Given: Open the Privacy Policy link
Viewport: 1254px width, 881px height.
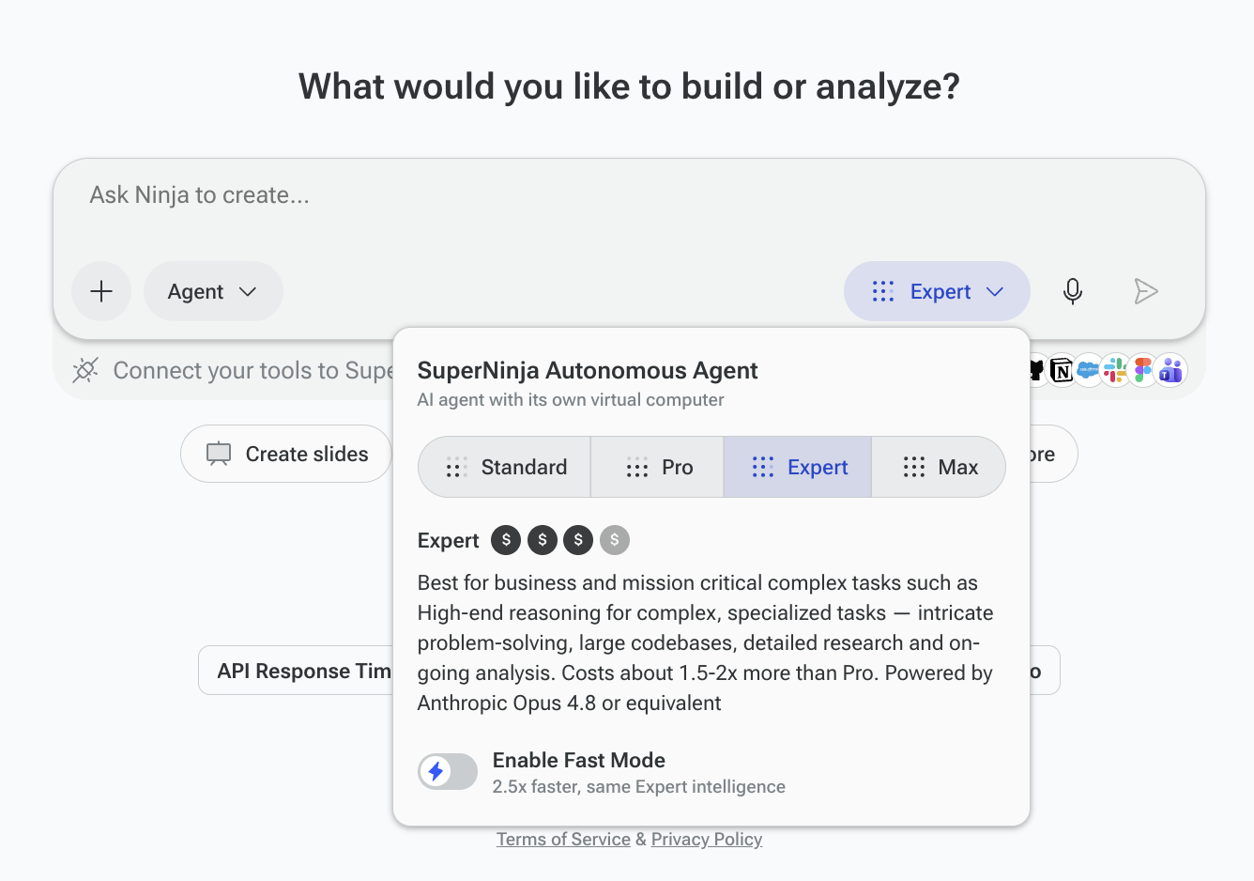Looking at the screenshot, I should point(707,839).
